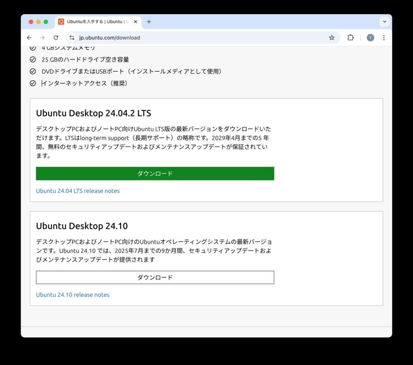
Task: Reload the Ubuntu download page
Action: point(56,38)
